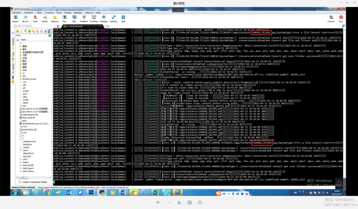The image size is (358, 209).
Task: Select the Split toolbar icon
Action: 74,19
